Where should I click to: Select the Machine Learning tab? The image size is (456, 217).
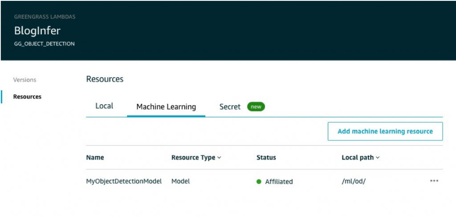coord(166,107)
